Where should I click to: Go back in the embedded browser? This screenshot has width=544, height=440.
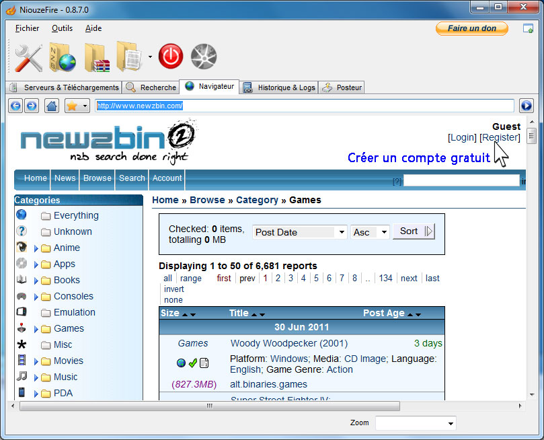click(15, 106)
